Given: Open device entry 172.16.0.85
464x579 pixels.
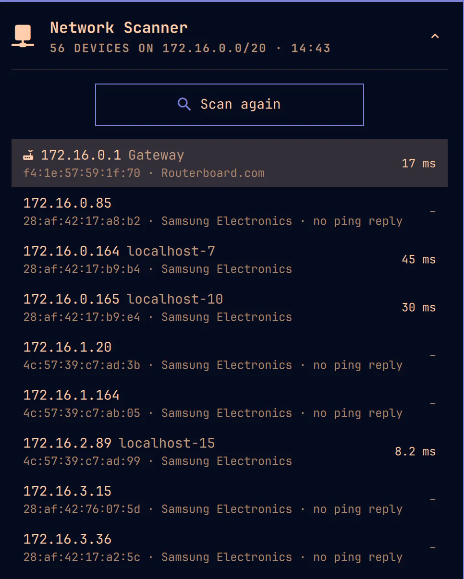Looking at the screenshot, I should [230, 211].
